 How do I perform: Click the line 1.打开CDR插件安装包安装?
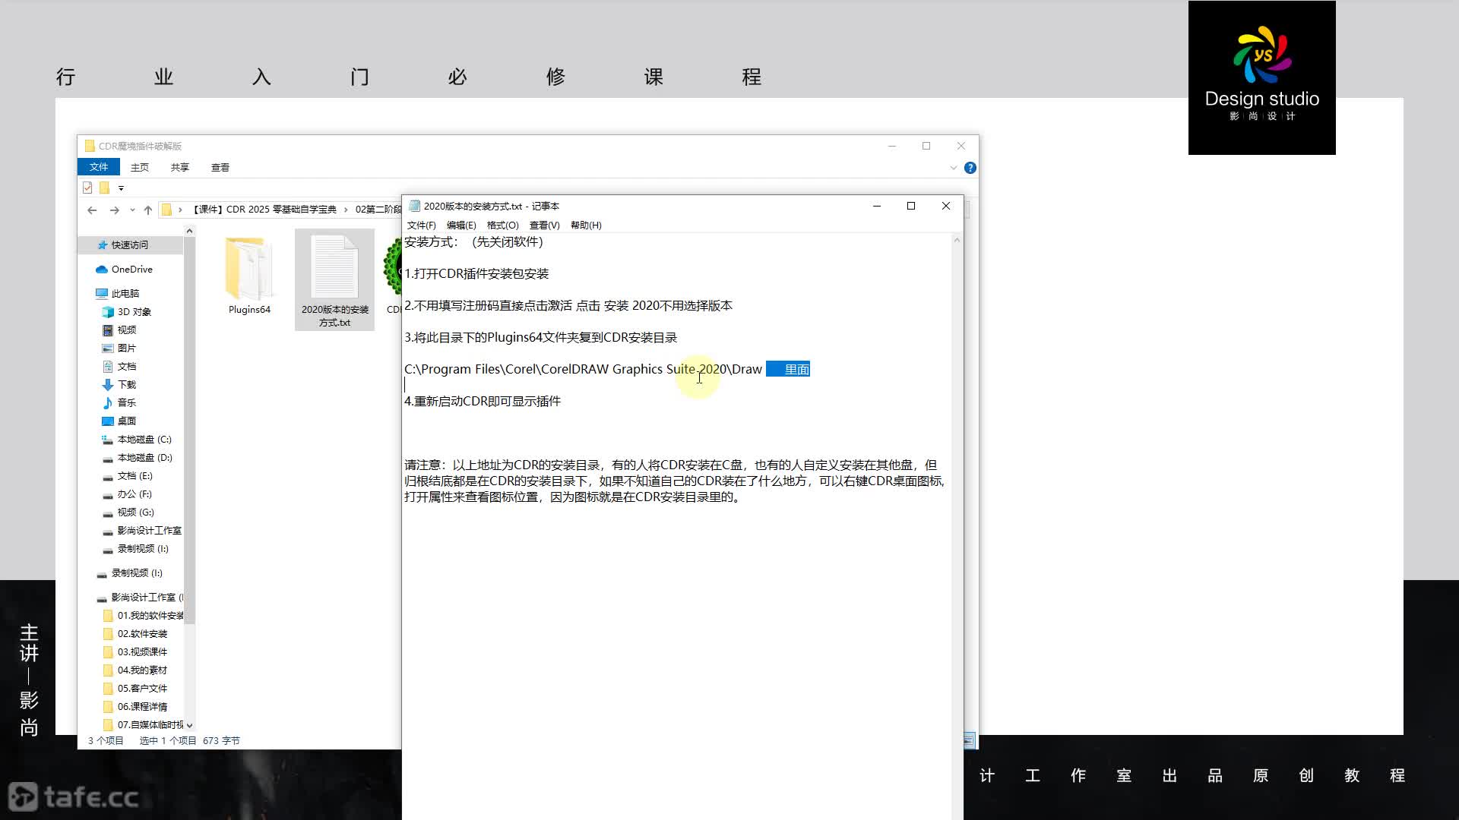click(476, 274)
